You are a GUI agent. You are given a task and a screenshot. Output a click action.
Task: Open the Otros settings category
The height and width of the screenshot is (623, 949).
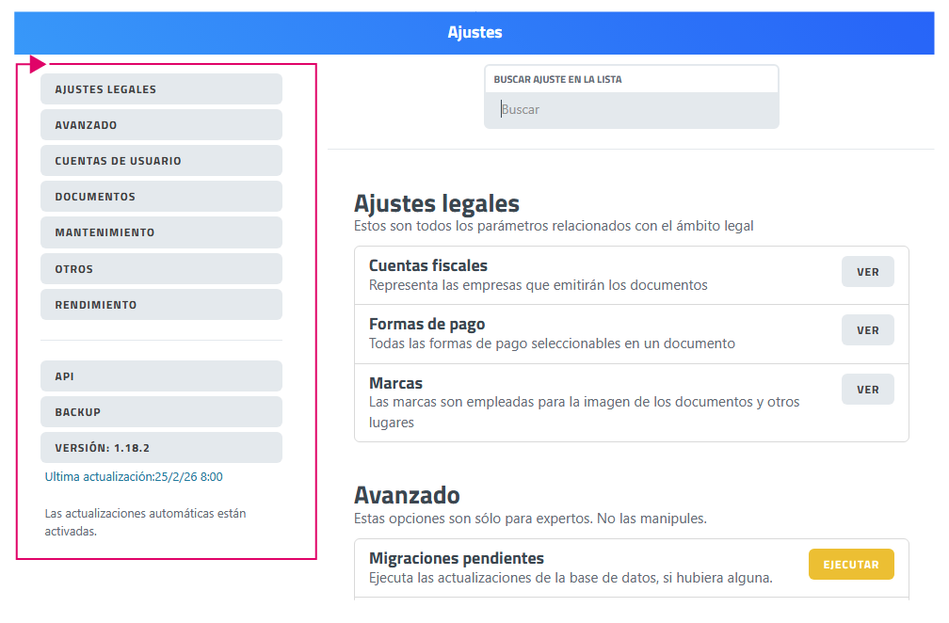(161, 269)
